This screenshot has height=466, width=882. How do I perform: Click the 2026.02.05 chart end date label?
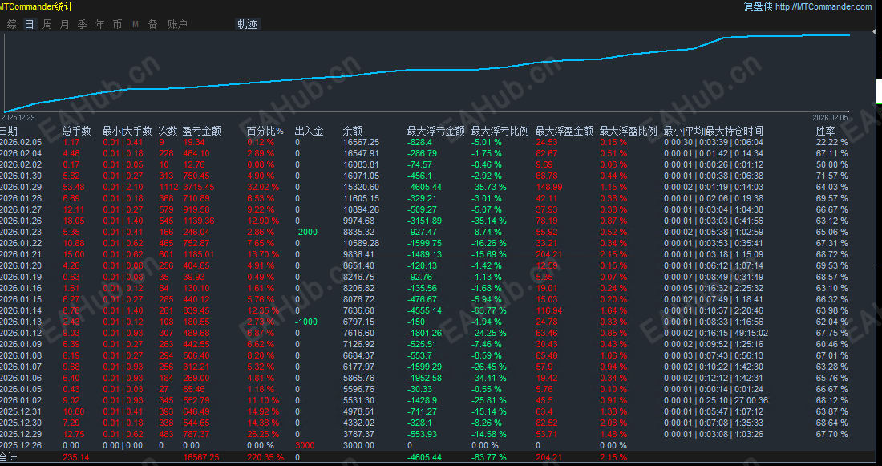coord(830,118)
